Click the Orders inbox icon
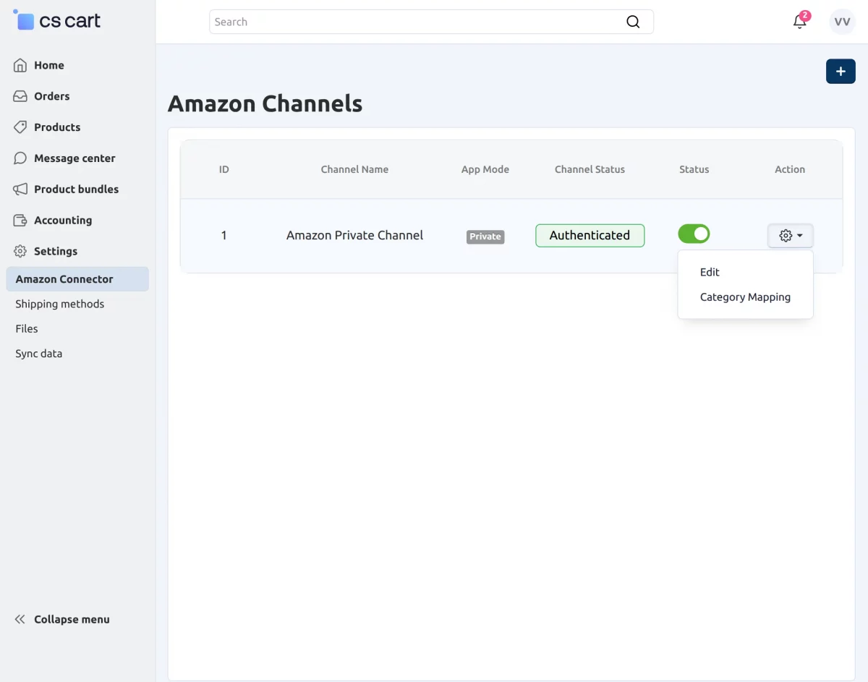The width and height of the screenshot is (868, 682). [x=20, y=96]
